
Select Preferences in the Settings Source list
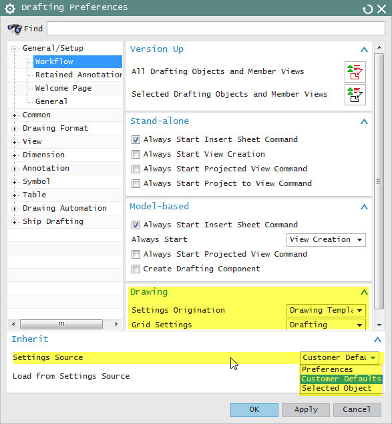point(341,369)
